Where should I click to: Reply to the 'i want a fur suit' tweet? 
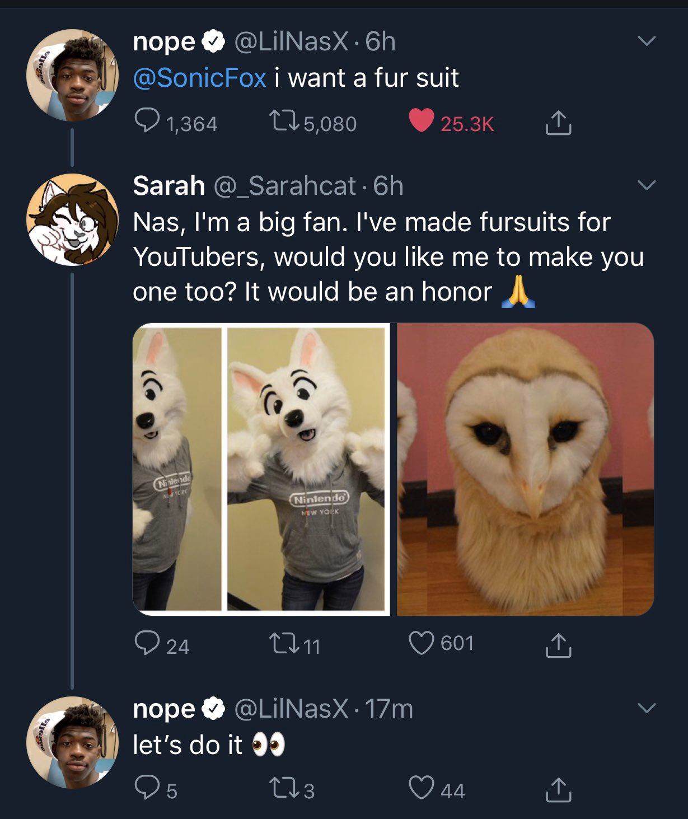[147, 121]
